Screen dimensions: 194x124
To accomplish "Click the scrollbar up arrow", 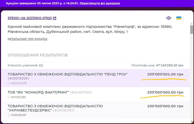I will tap(192, 24).
